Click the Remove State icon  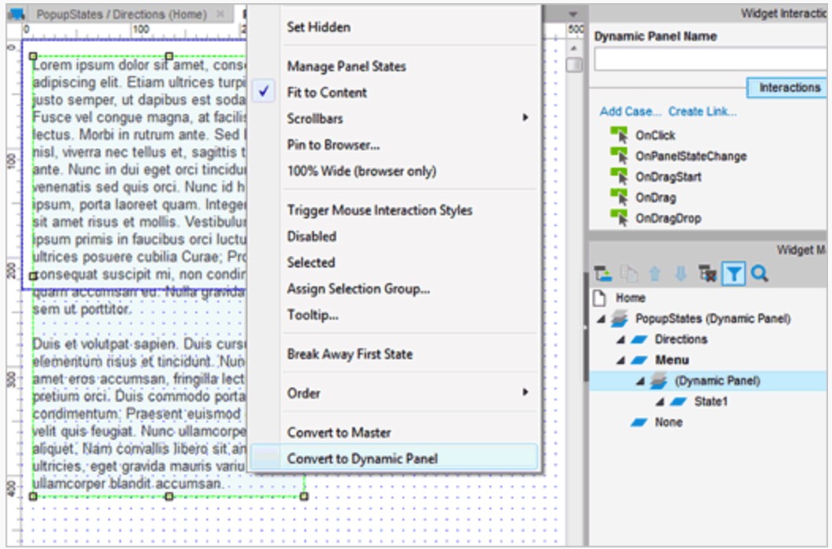click(706, 274)
